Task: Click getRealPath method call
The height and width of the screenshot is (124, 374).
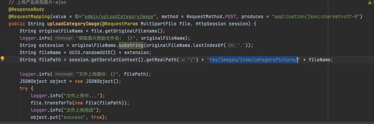Action: click(161, 60)
